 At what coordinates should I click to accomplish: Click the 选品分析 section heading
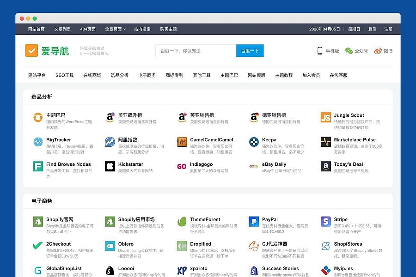click(x=42, y=97)
